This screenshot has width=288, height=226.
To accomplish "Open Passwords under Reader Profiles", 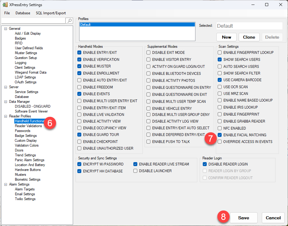I will (23, 131).
